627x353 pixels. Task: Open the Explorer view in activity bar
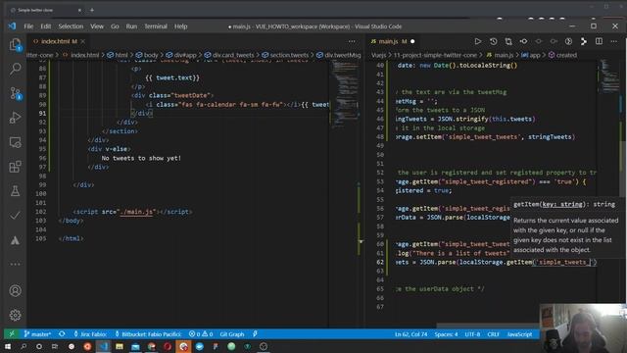pyautogui.click(x=16, y=44)
